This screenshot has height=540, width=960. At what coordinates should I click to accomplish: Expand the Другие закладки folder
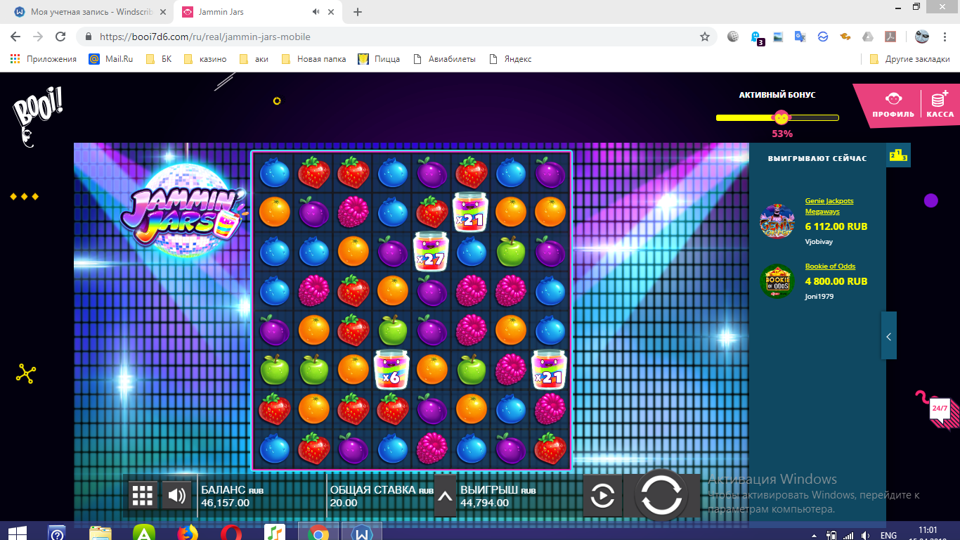pos(909,59)
